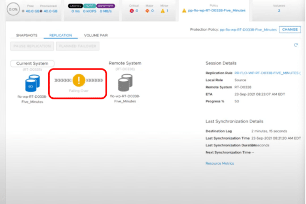Click the Local Role value Source
This screenshot has width=306, height=204.
click(240, 80)
